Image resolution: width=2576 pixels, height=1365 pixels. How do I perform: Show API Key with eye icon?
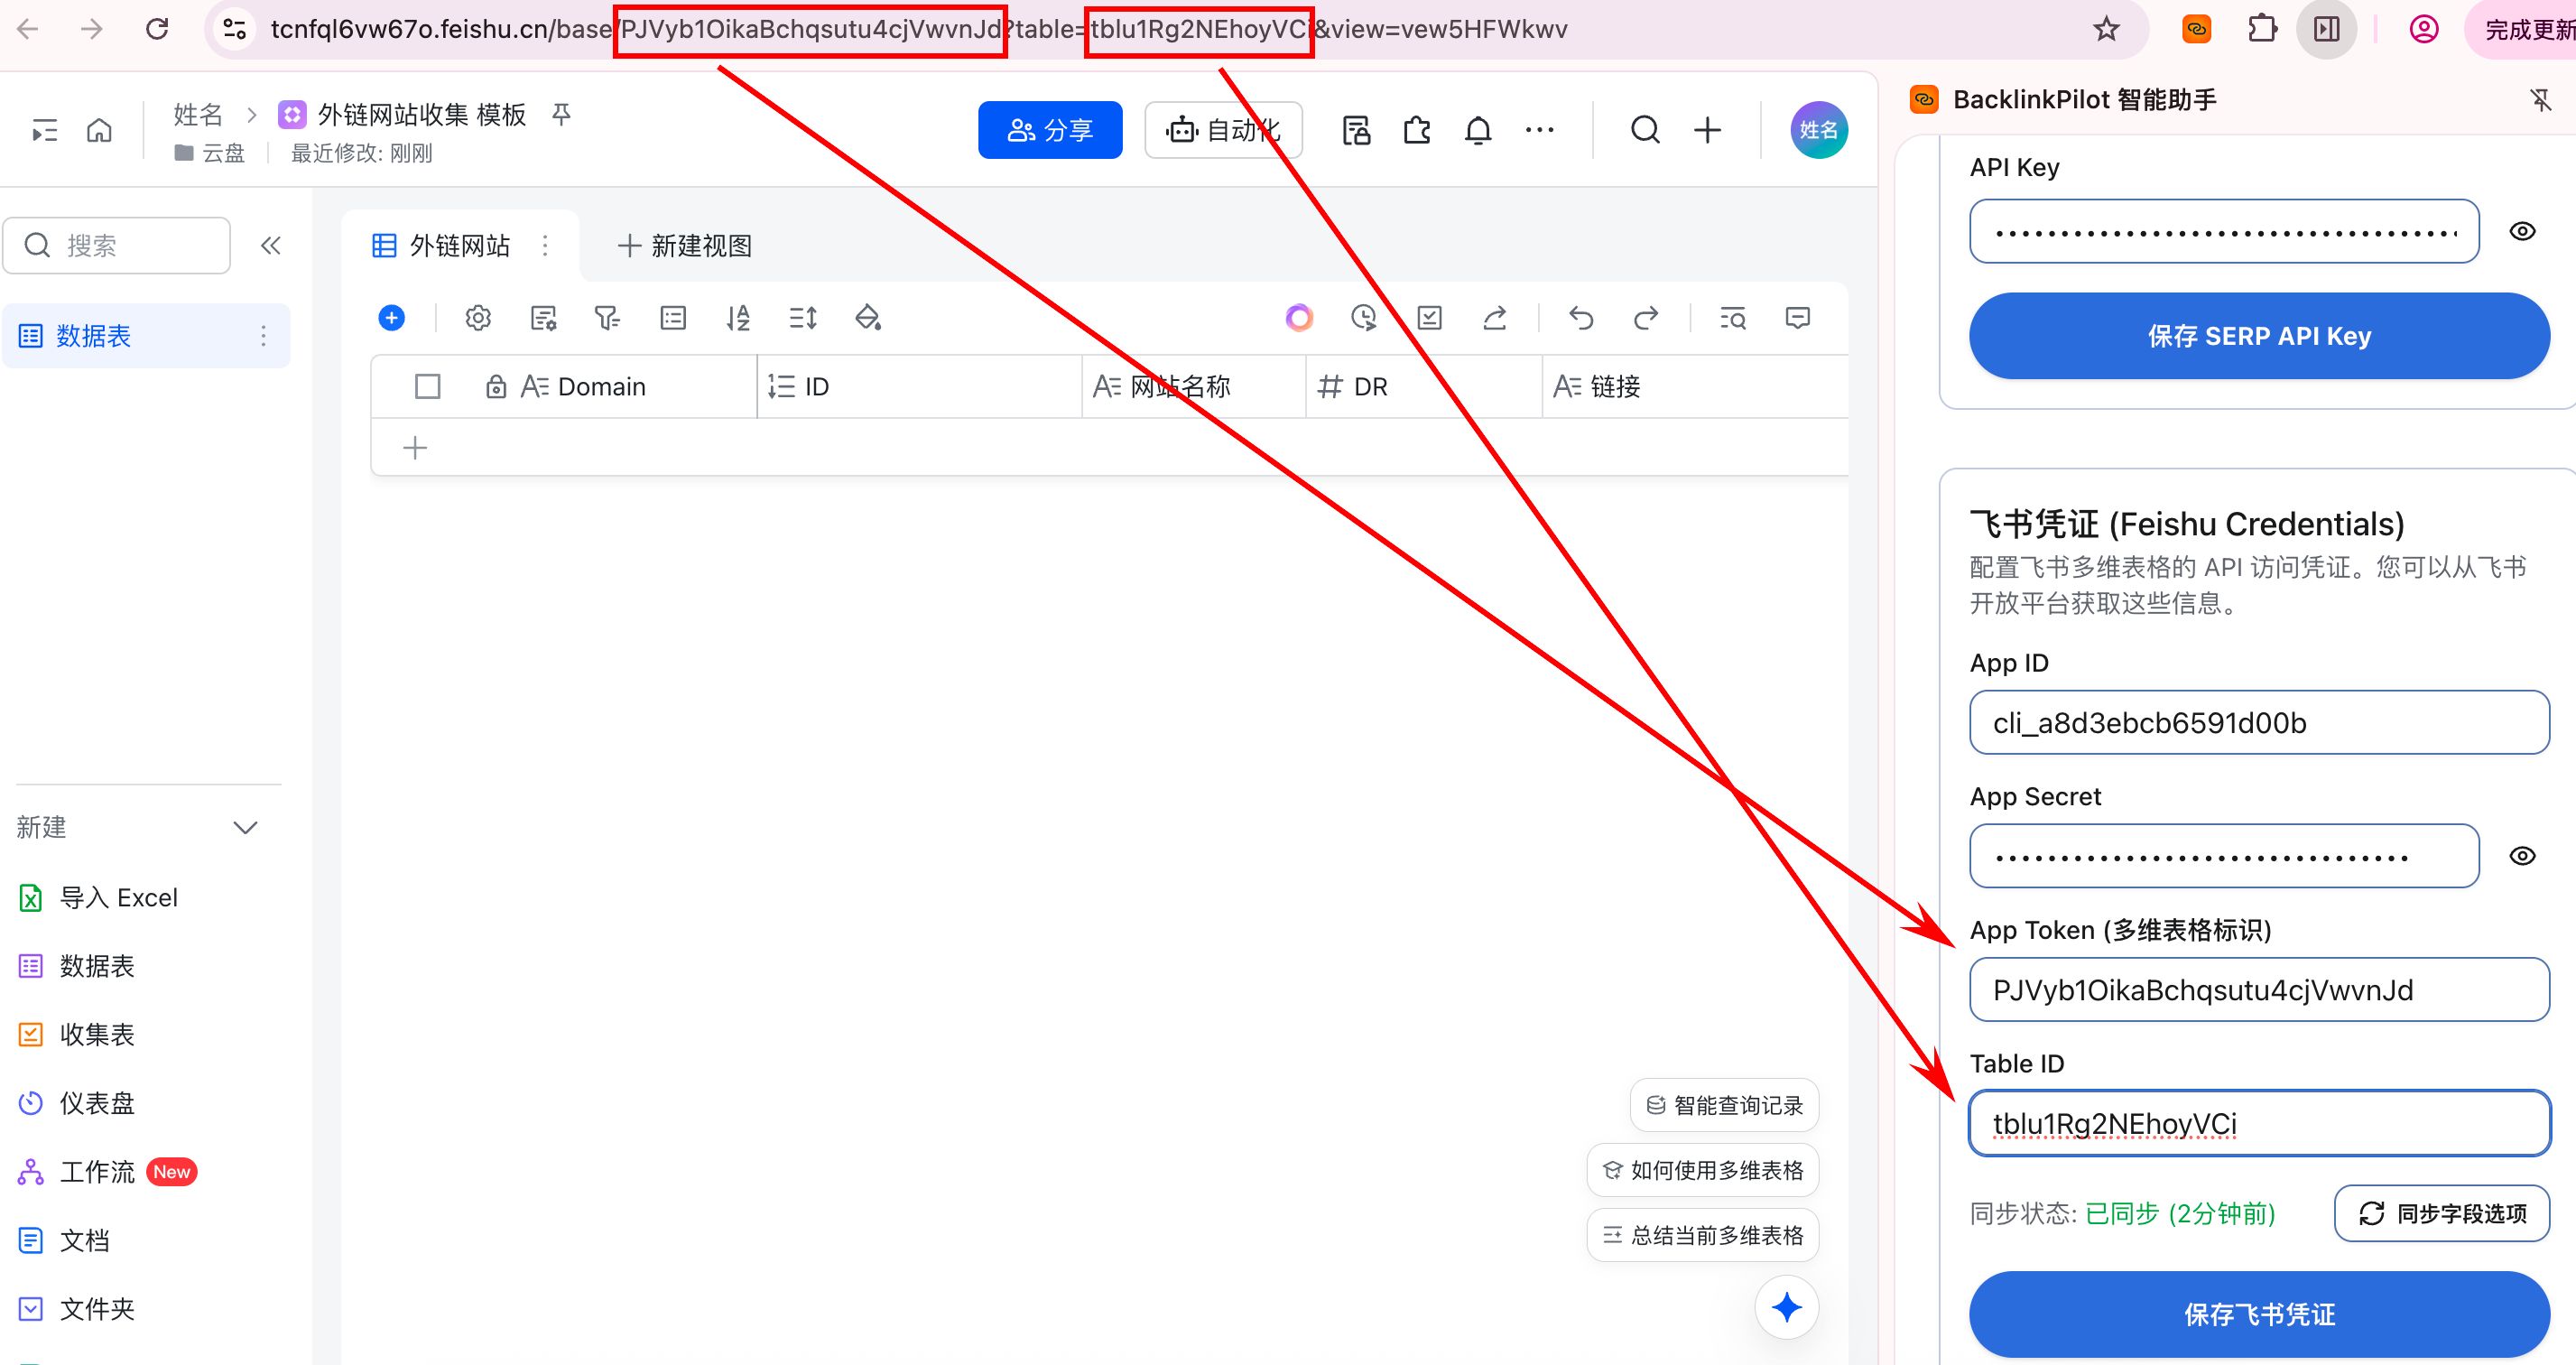[2522, 231]
